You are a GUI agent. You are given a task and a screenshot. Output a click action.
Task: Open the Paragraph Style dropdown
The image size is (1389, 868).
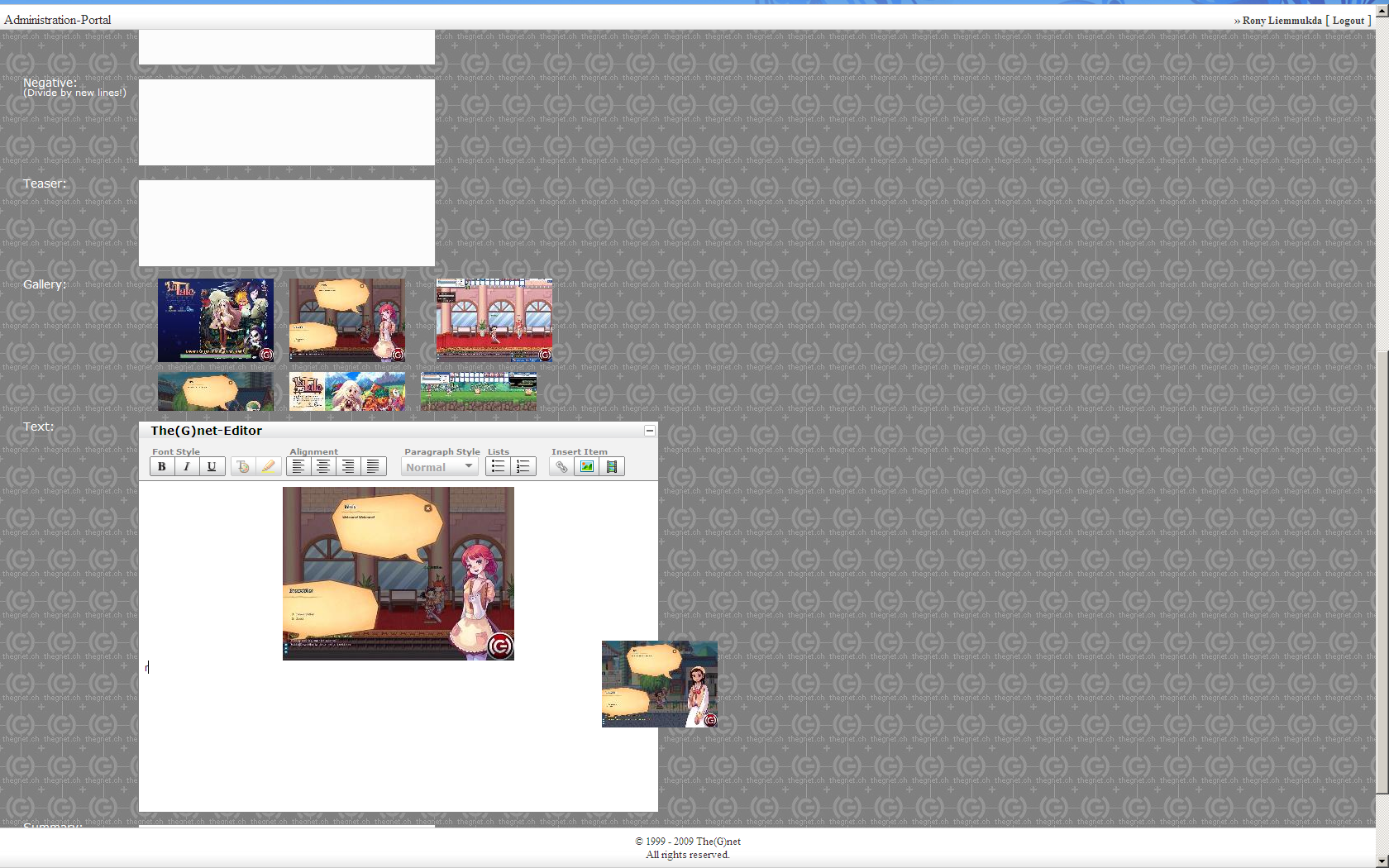440,467
